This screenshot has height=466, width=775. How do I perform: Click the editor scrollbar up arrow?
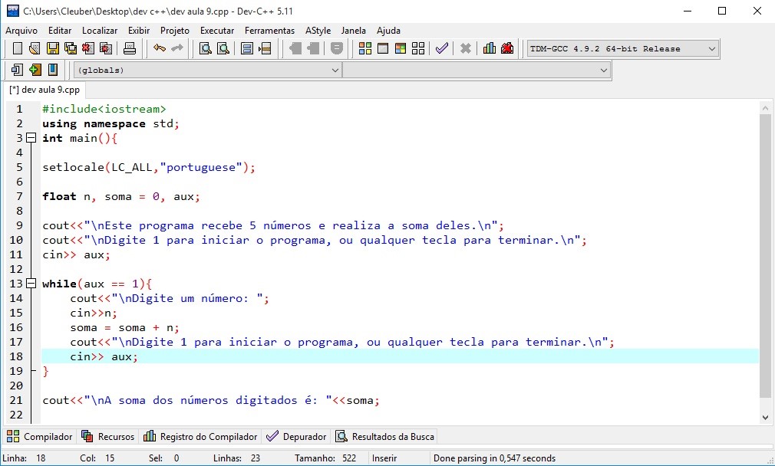tap(766, 107)
